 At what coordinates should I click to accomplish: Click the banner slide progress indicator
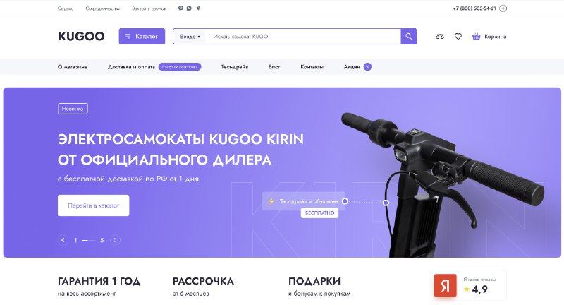coord(89,240)
